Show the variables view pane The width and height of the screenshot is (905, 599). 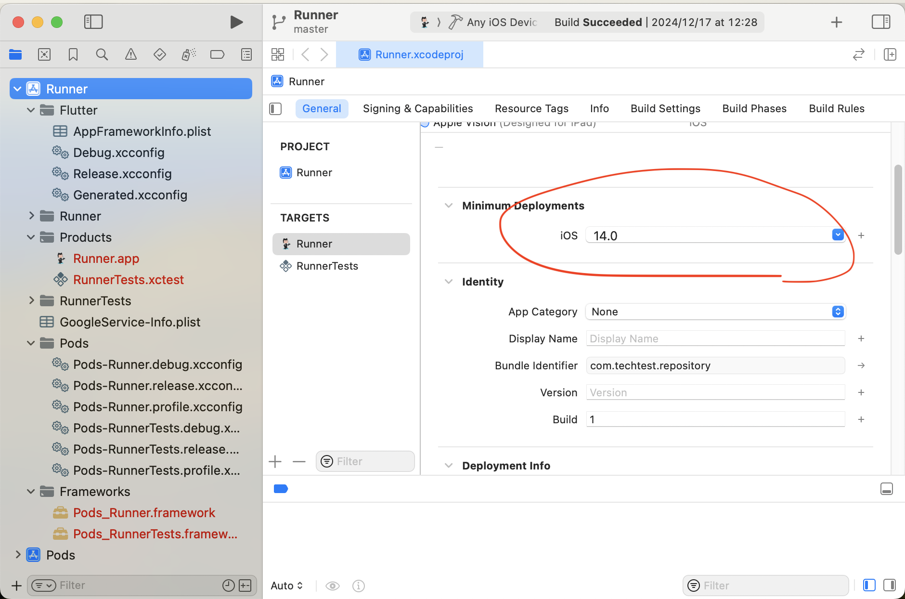point(869,586)
